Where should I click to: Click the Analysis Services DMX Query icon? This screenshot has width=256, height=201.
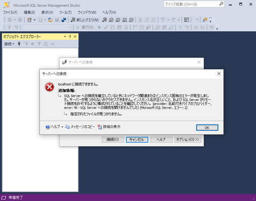pos(118,20)
